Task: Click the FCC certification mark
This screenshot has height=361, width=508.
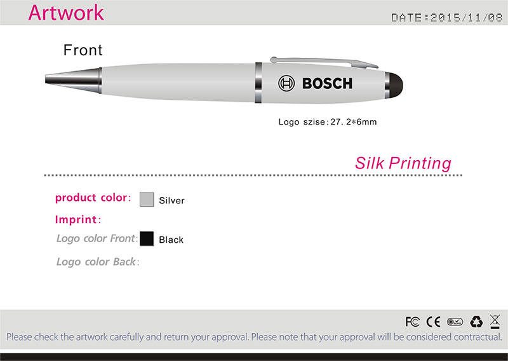Action: pos(412,322)
